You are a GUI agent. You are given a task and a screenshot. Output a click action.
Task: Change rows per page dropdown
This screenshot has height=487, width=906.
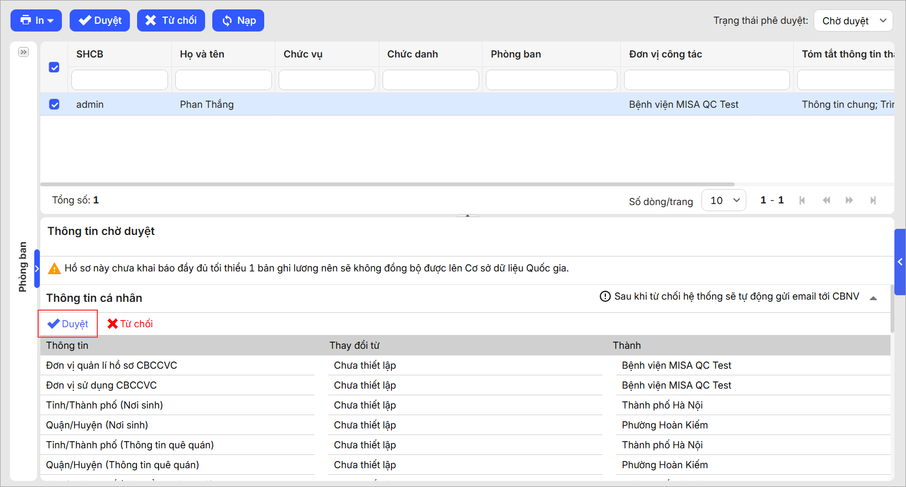(724, 200)
